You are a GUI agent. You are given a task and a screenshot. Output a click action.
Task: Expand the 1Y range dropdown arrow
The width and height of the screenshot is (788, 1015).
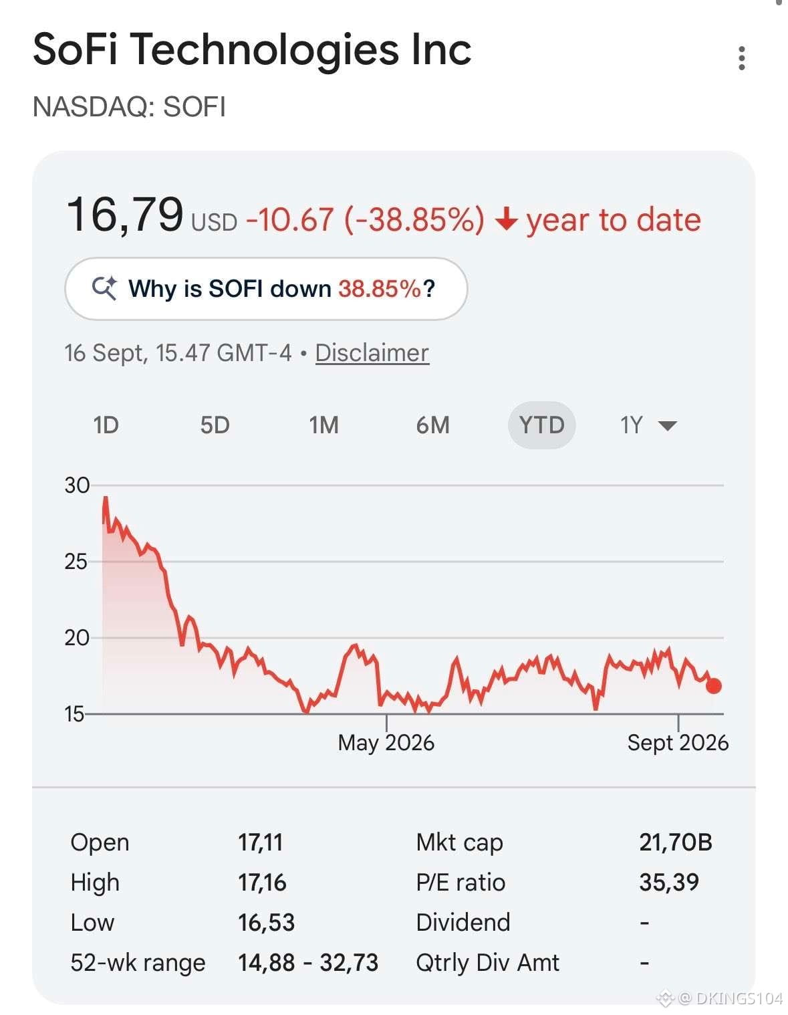coord(668,425)
